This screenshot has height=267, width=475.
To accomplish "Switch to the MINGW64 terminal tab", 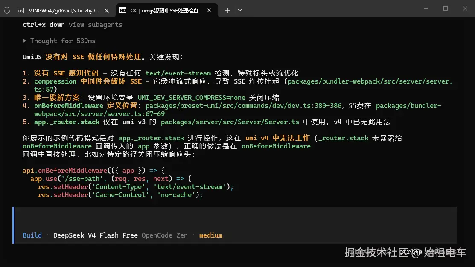I will 63,10.
